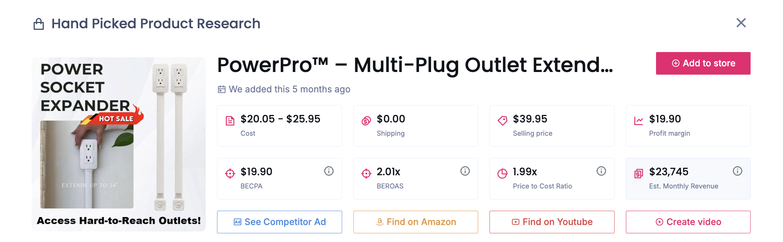783x242 pixels.
Task: Click the Est. Monthly Revenue banknote icon
Action: point(638,173)
